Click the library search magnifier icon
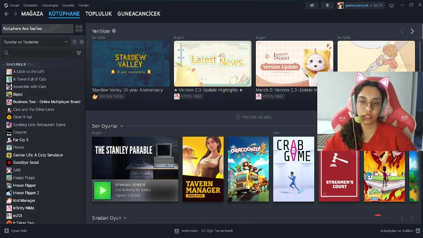This screenshot has height=238, width=423. pyautogui.click(x=6, y=53)
